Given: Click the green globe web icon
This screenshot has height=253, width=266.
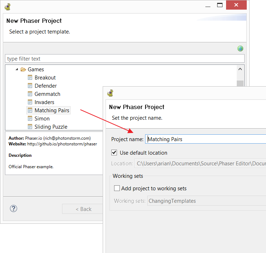Looking at the screenshot, I should 240,49.
